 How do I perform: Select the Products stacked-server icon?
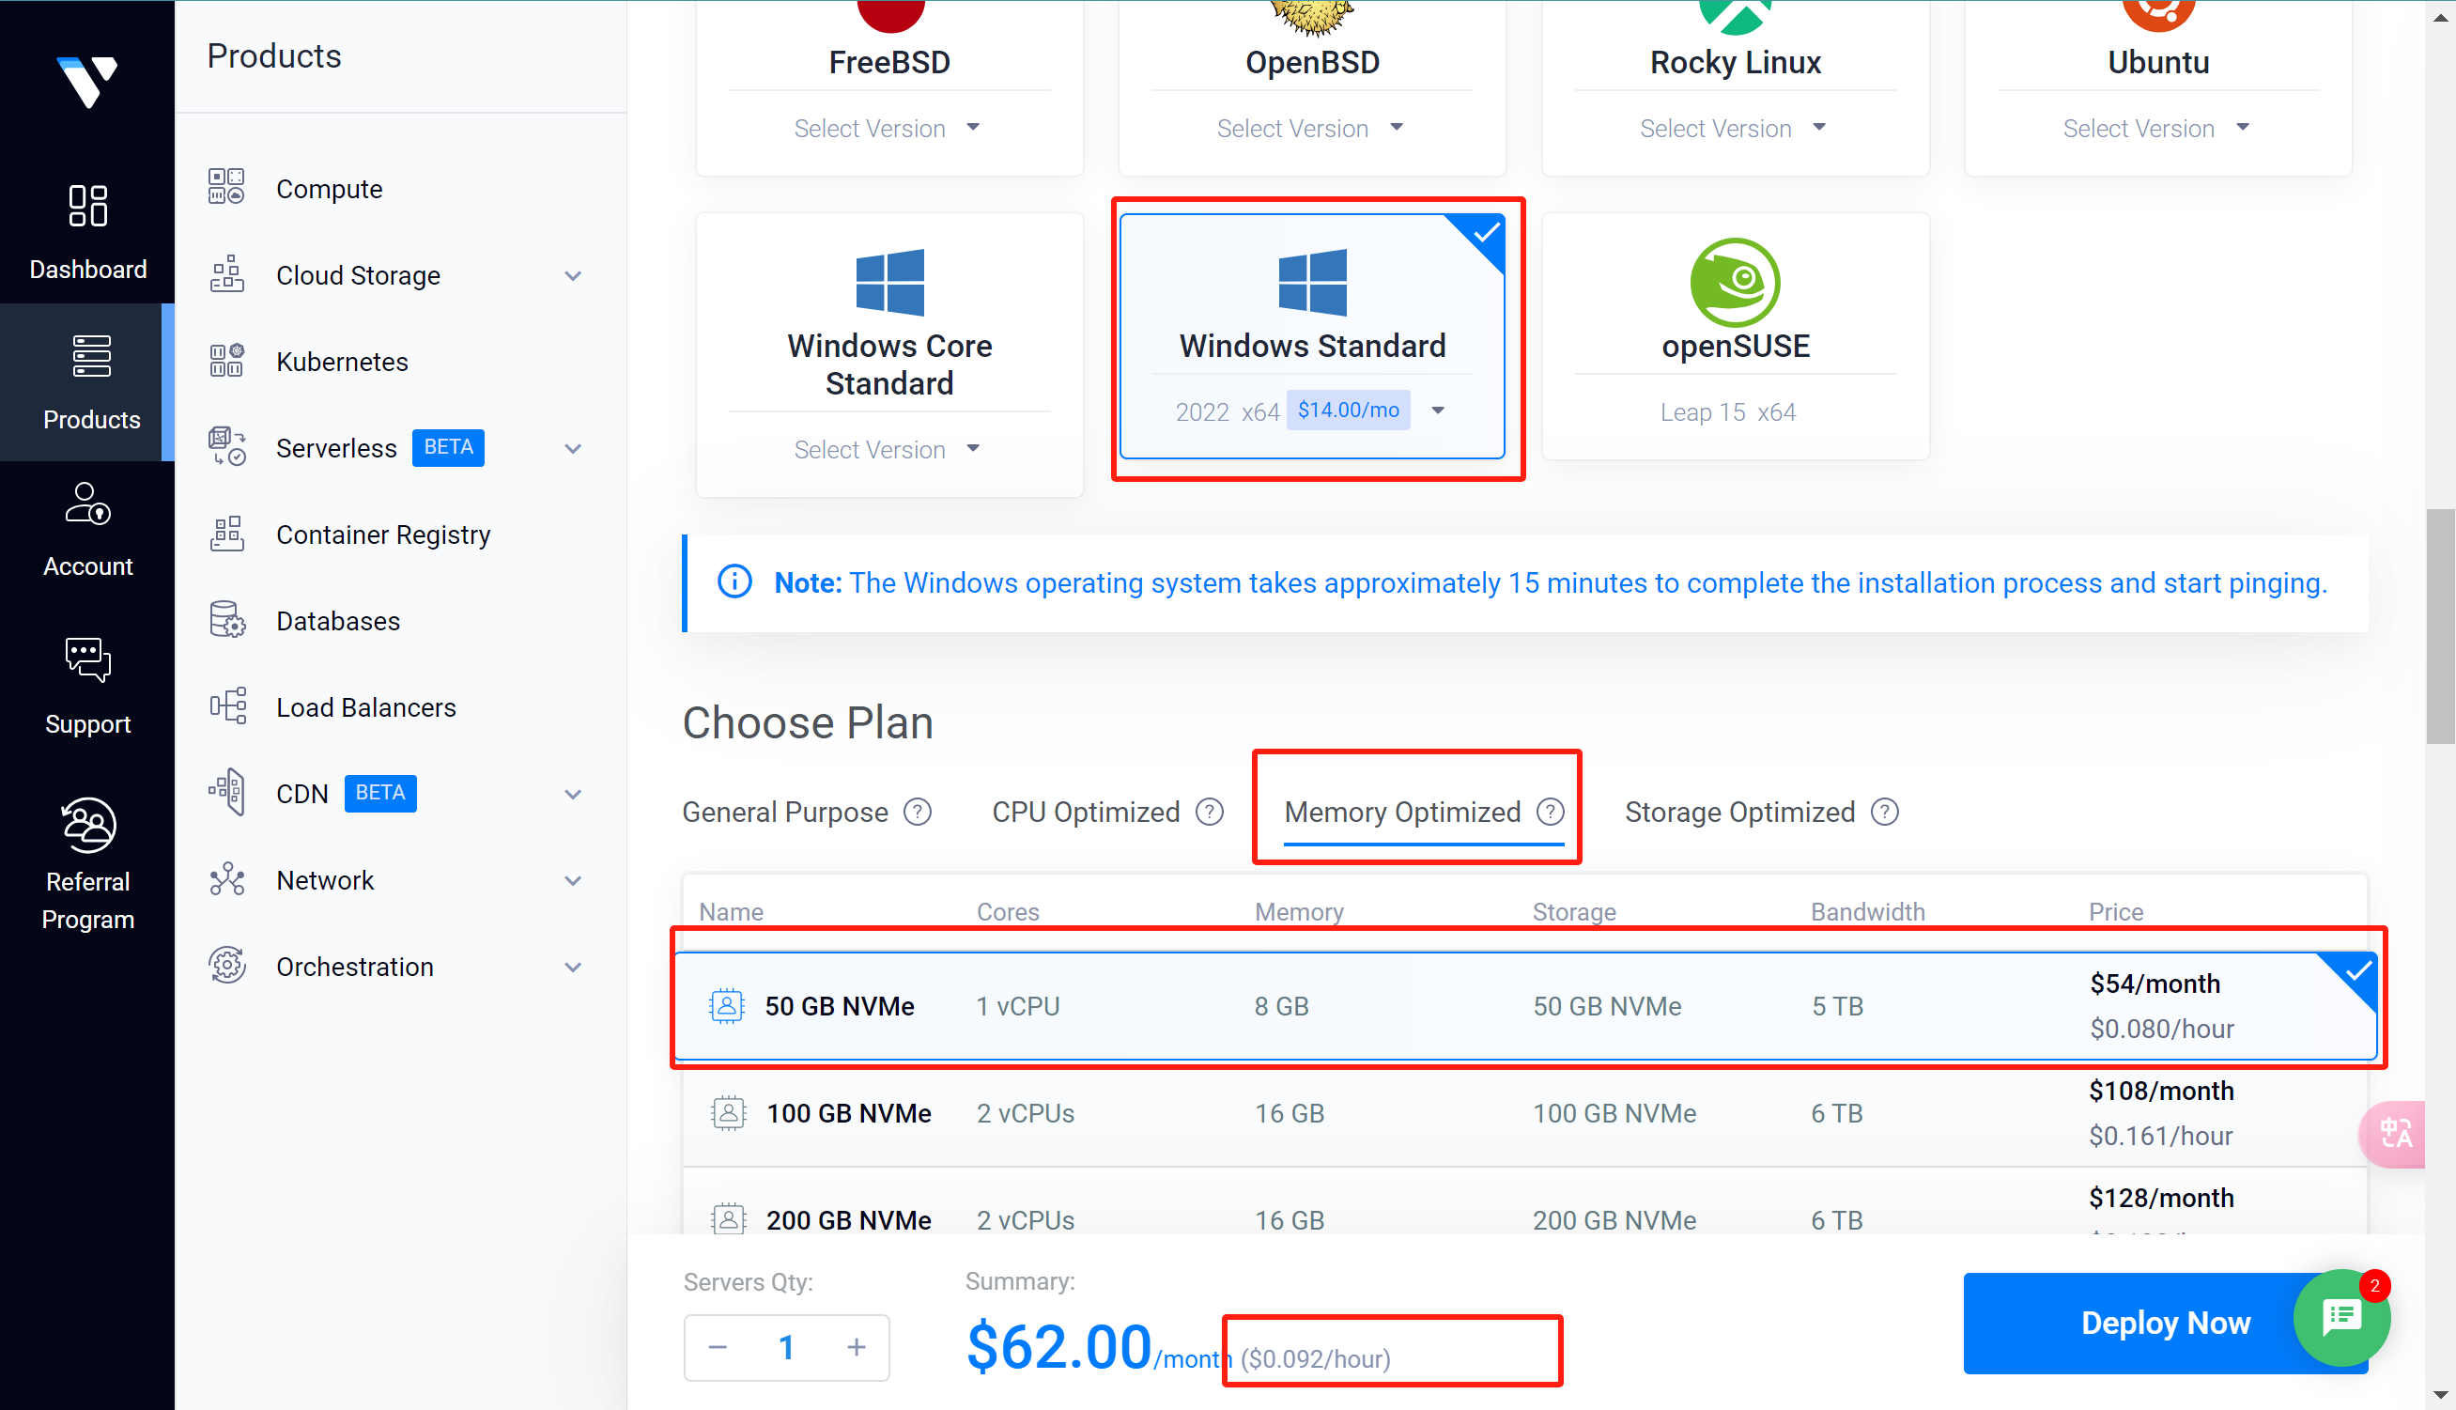click(x=91, y=355)
